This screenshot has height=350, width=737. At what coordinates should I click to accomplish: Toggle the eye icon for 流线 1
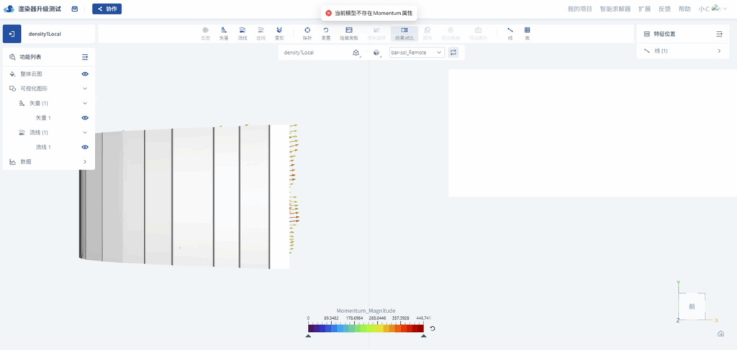85,148
